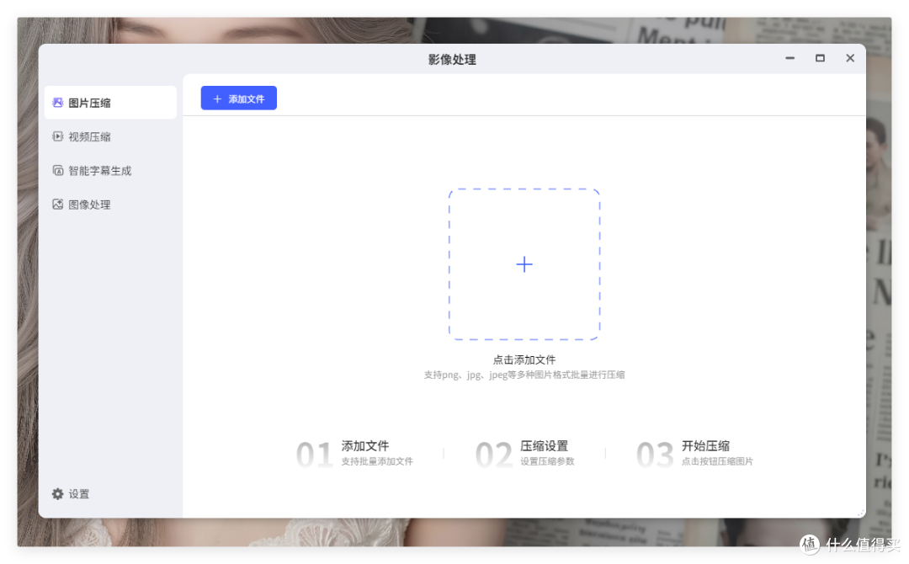
Task: Minimize the 影像处理 window
Action: [x=789, y=58]
